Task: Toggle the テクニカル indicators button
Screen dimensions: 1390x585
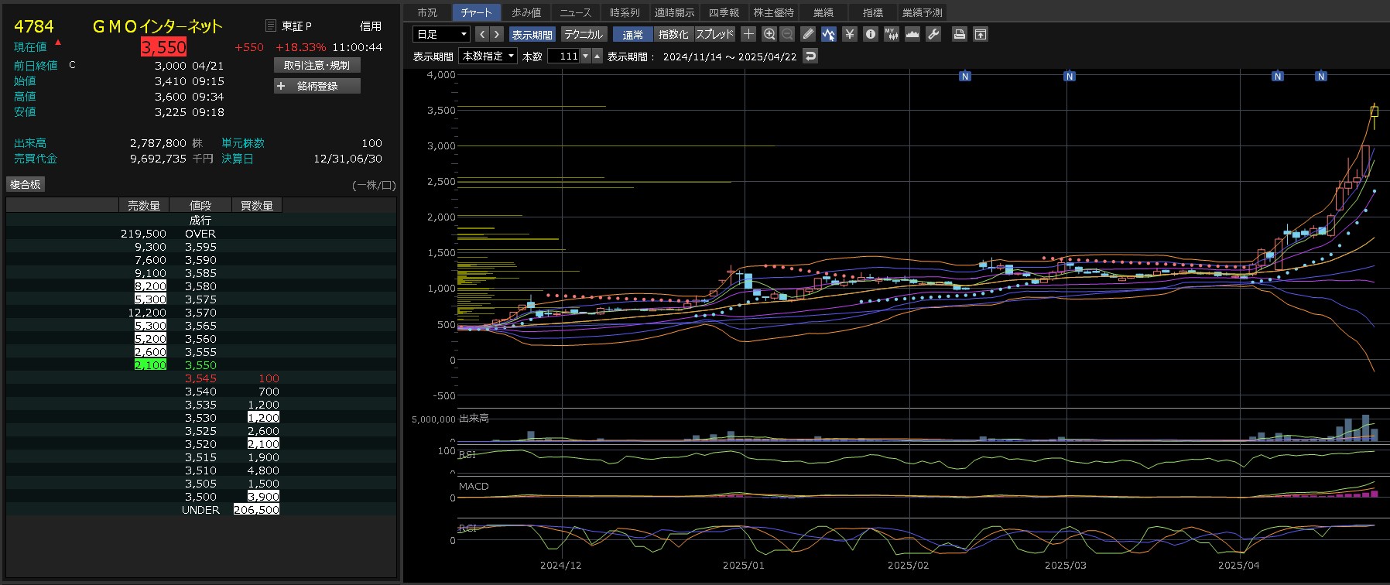Action: pos(584,34)
